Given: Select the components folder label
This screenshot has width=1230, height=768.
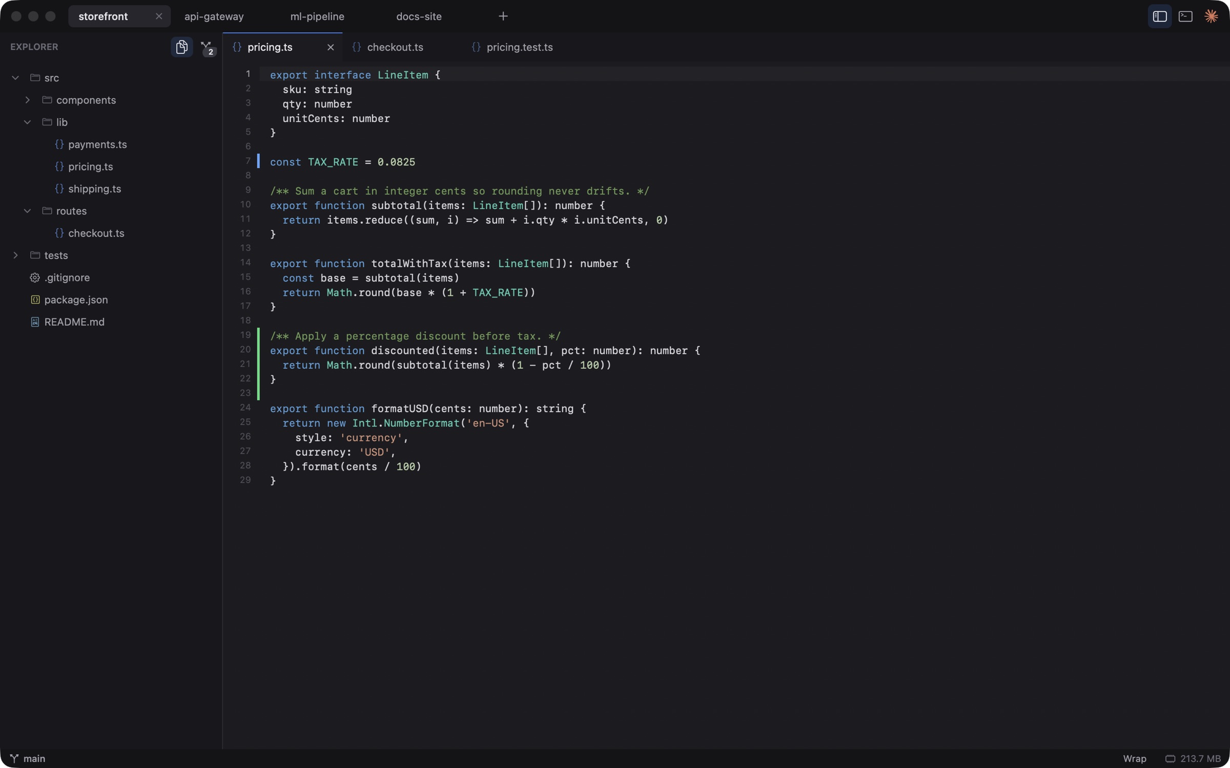Looking at the screenshot, I should [86, 100].
